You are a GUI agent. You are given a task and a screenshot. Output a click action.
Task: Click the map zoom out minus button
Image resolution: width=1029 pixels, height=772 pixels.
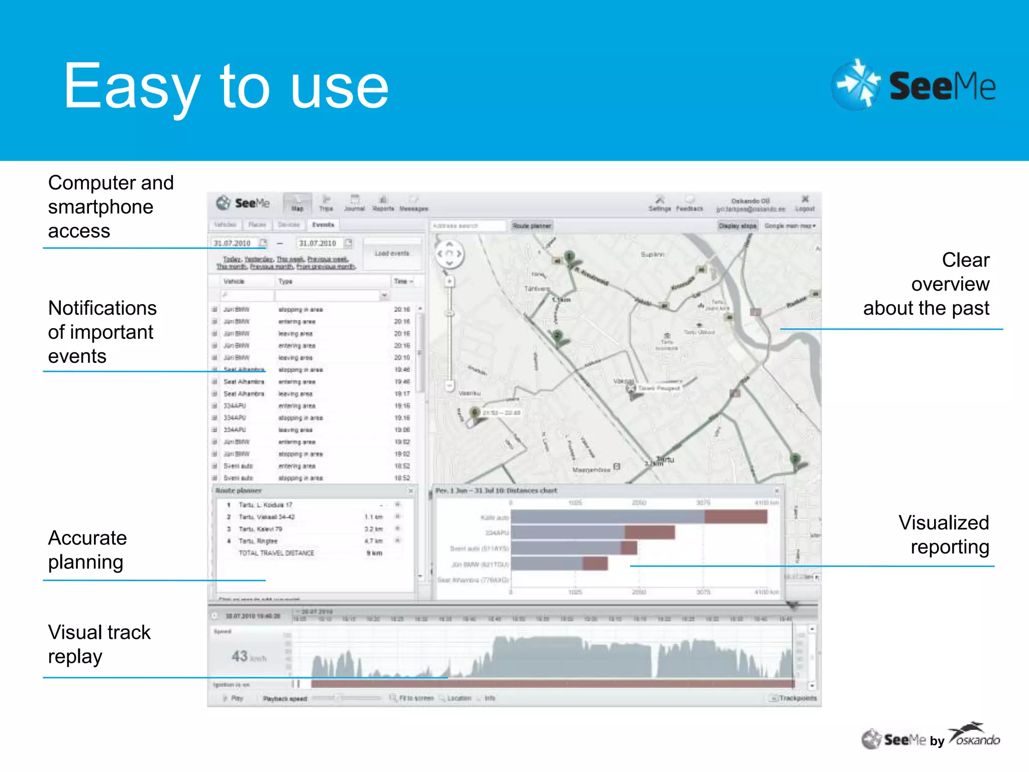tap(450, 386)
